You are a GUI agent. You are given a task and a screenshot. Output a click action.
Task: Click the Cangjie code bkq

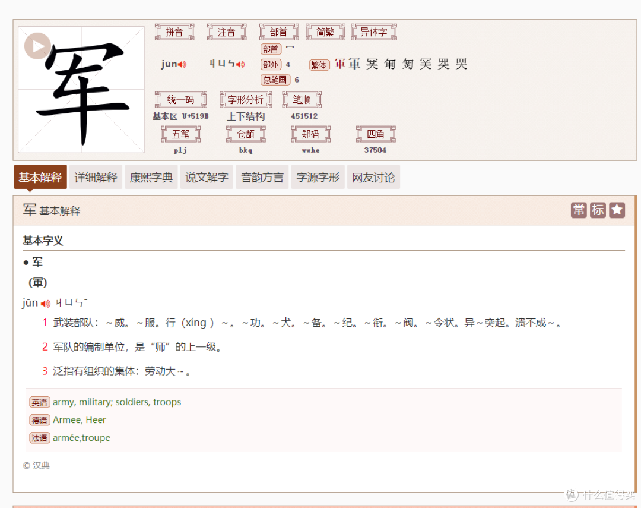(x=246, y=150)
